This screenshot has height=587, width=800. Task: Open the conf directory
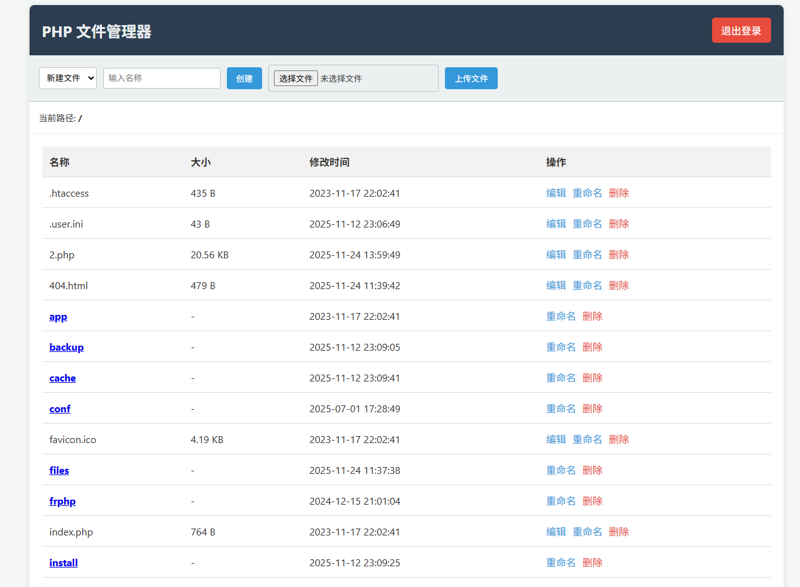point(60,409)
